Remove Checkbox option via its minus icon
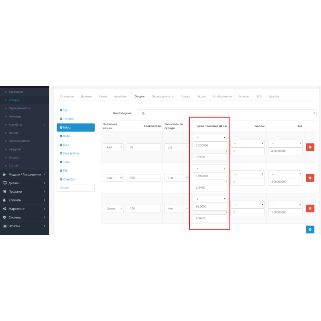321x321 pixels. (x=61, y=179)
